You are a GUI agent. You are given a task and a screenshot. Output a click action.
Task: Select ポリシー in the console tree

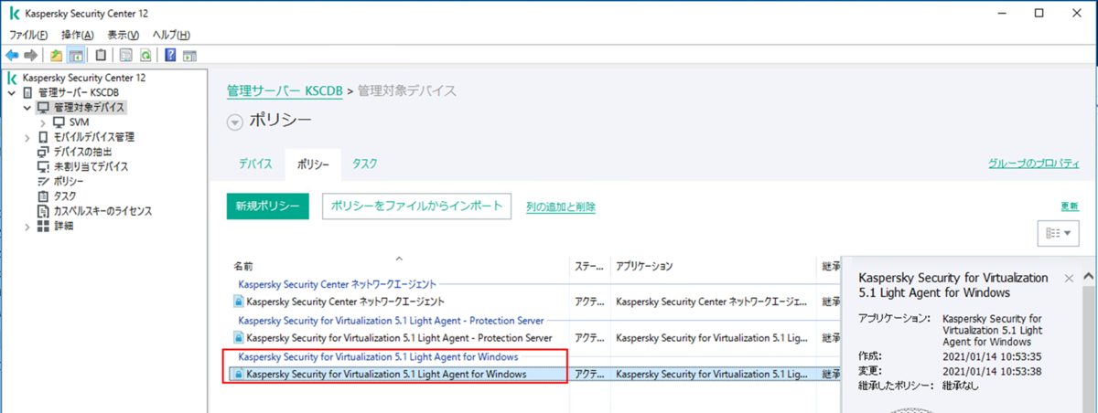(x=68, y=181)
